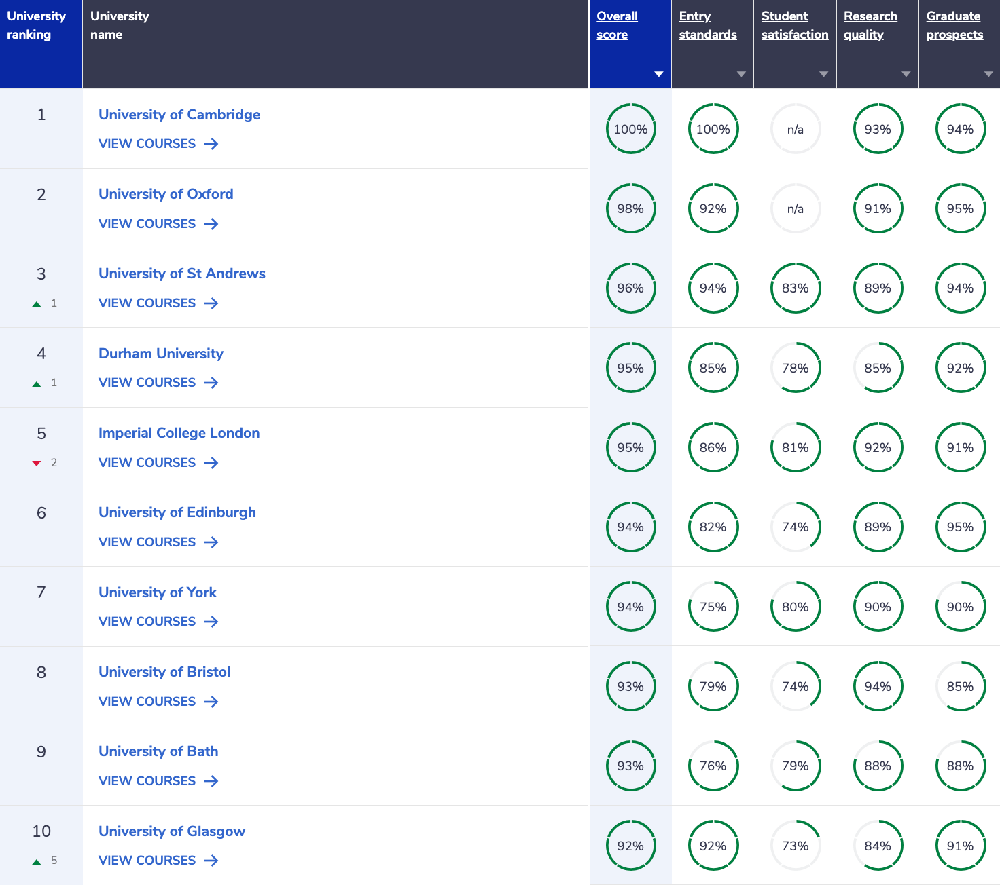Open University of Oxford page
This screenshot has height=885, width=1000.
(166, 194)
